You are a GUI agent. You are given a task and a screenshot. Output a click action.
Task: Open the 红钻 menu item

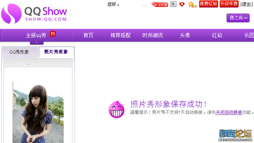pos(217,35)
